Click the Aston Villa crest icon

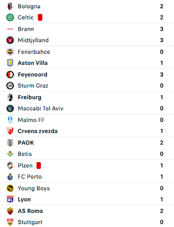click(10, 63)
